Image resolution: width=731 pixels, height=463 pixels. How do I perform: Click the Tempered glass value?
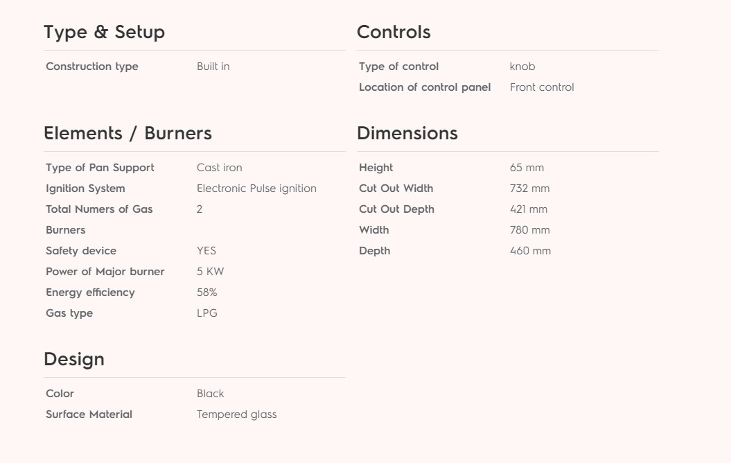point(237,414)
